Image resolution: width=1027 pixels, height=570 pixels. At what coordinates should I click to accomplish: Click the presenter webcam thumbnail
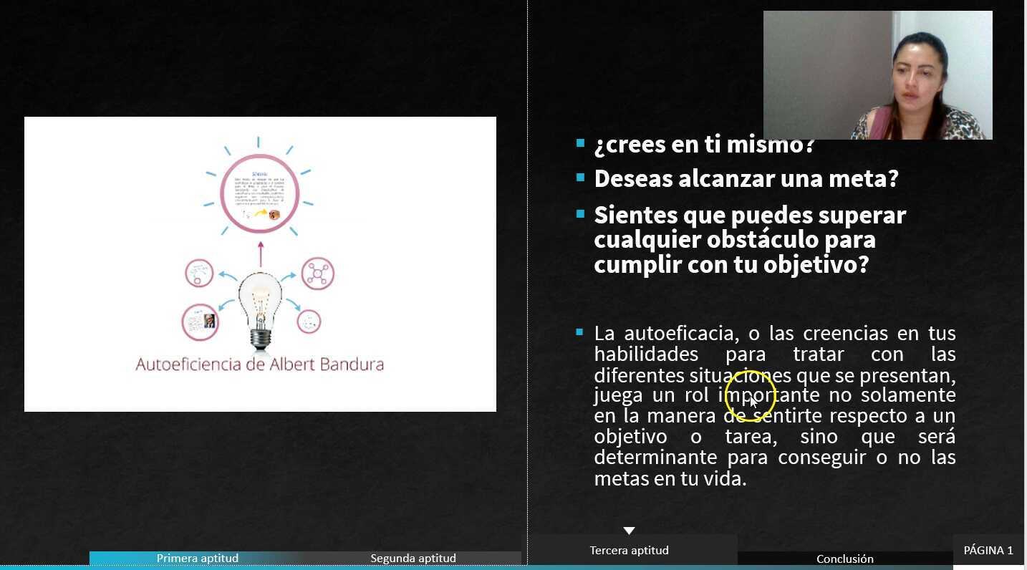[x=878, y=74]
